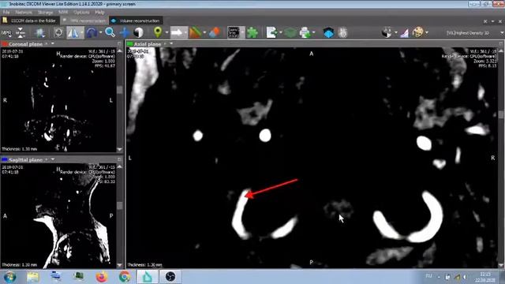The height and width of the screenshot is (284, 505).
Task: Open the Sagittal plane header dropdown arrow
Action: point(53,159)
